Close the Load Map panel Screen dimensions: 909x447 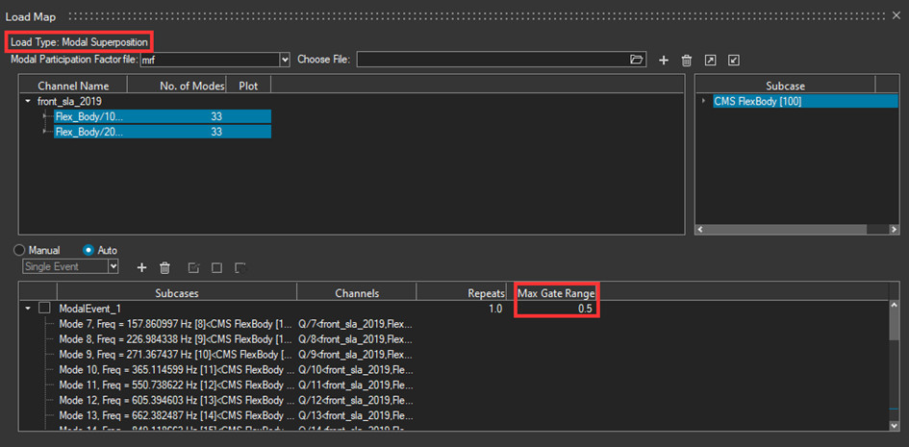click(896, 16)
